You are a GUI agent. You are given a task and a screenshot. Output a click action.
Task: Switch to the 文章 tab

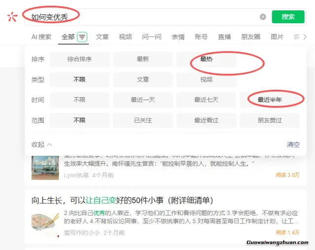pos(102,37)
